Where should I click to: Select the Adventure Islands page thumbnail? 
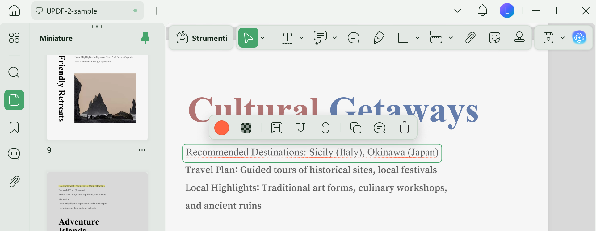(97, 202)
